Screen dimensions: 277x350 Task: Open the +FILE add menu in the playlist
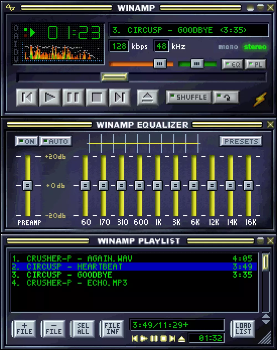[x=24, y=329]
